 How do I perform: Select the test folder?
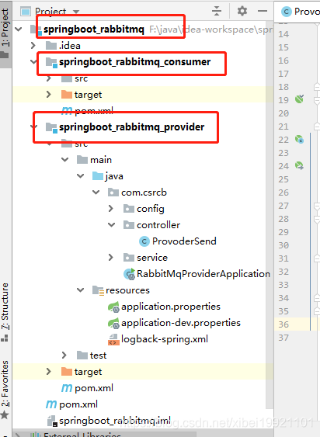click(98, 355)
